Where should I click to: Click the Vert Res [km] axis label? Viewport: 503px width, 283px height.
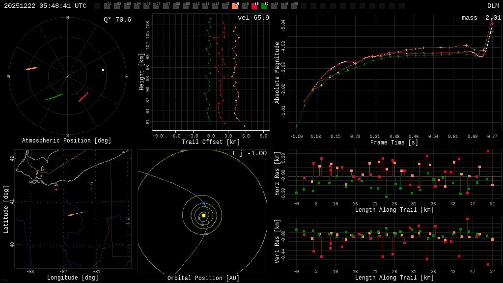[x=277, y=241]
